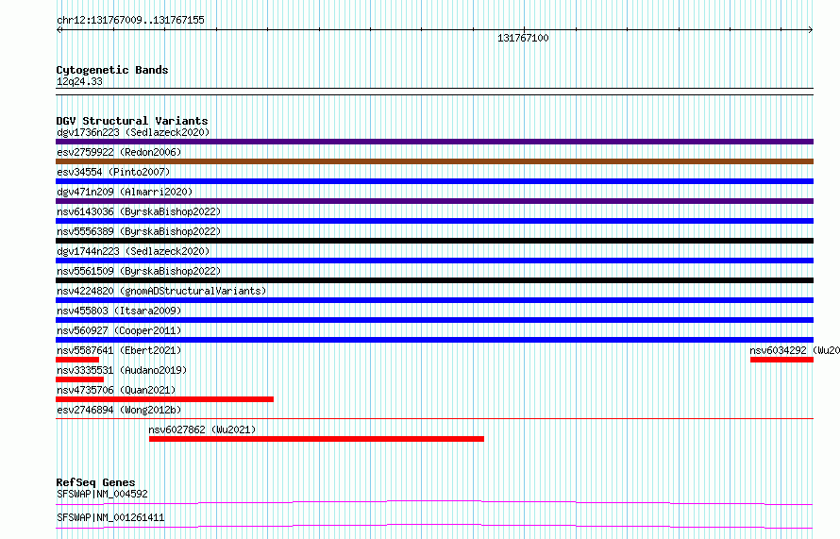Select dgv471n209 (Almarri2020) label

point(125,192)
